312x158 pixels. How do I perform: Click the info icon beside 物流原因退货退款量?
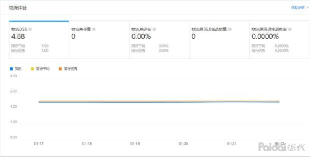point(230,29)
